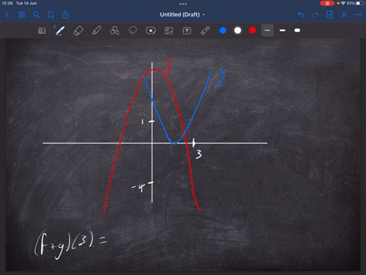Screen dimensions: 366x275
Task: Open the thumbnail grid view
Action: tap(21, 15)
